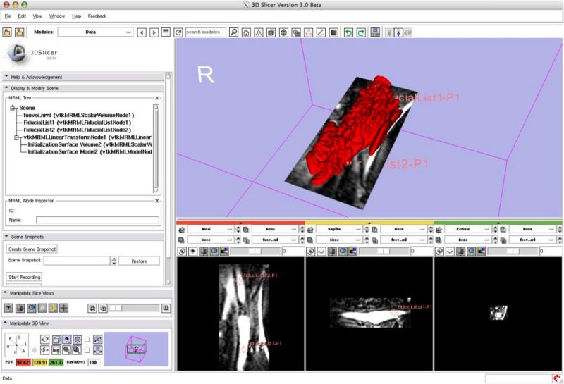Open the Modules dropdown showing Data

pyautogui.click(x=95, y=32)
